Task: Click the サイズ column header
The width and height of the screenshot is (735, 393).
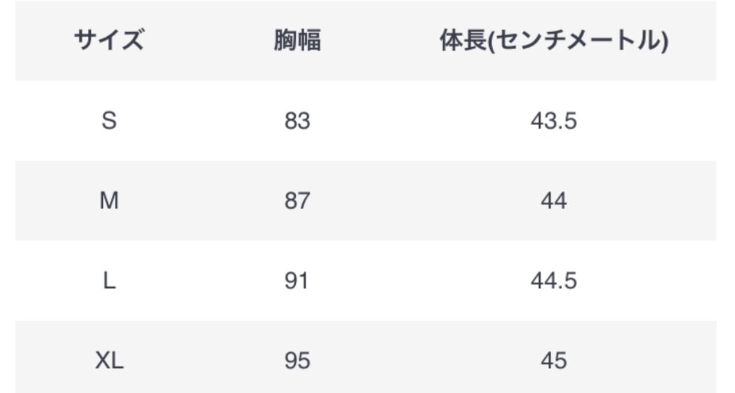Action: pyautogui.click(x=109, y=41)
